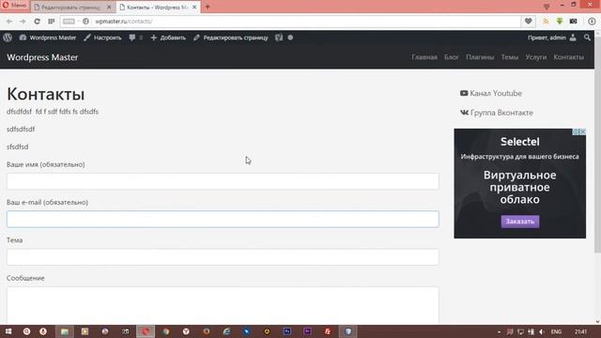Open Настроить customizer
Image resolution: width=601 pixels, height=338 pixels.
[102, 38]
